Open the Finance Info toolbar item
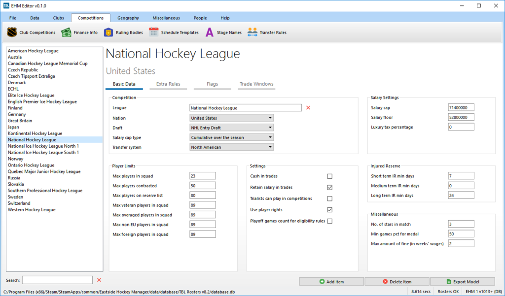The width and height of the screenshot is (505, 296). [x=79, y=33]
